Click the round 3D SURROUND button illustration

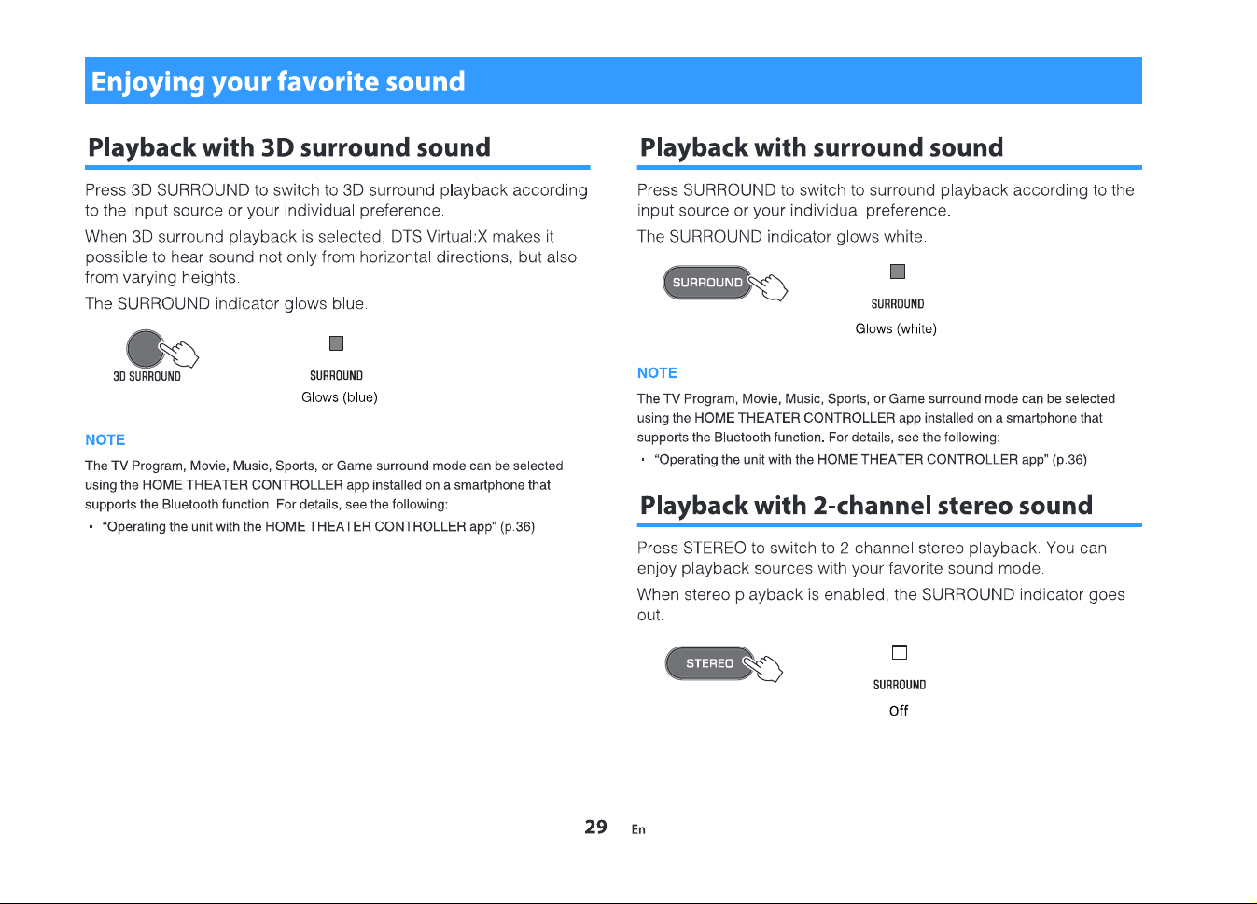point(145,348)
